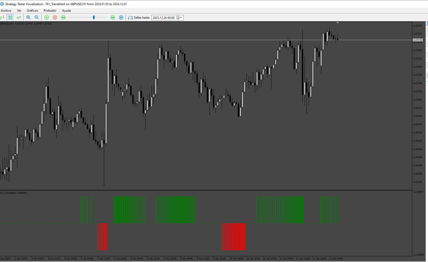The width and height of the screenshot is (428, 262).
Task: Click the GBPUSD,H1 chart header text
Action: coord(7,24)
